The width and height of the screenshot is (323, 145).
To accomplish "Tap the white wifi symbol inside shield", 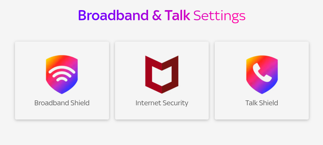I will pos(62,74).
